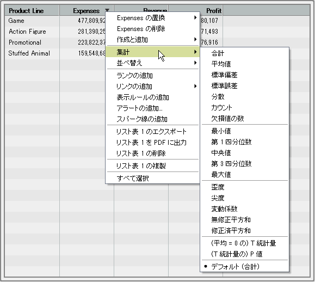Screen dimensions: 315x282
Task: Select (平均 = 0 の) T 統計量
Action: click(244, 243)
